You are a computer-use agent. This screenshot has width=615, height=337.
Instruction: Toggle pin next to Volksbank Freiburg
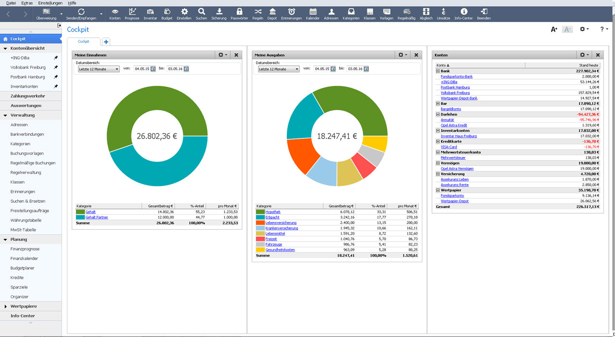point(56,68)
